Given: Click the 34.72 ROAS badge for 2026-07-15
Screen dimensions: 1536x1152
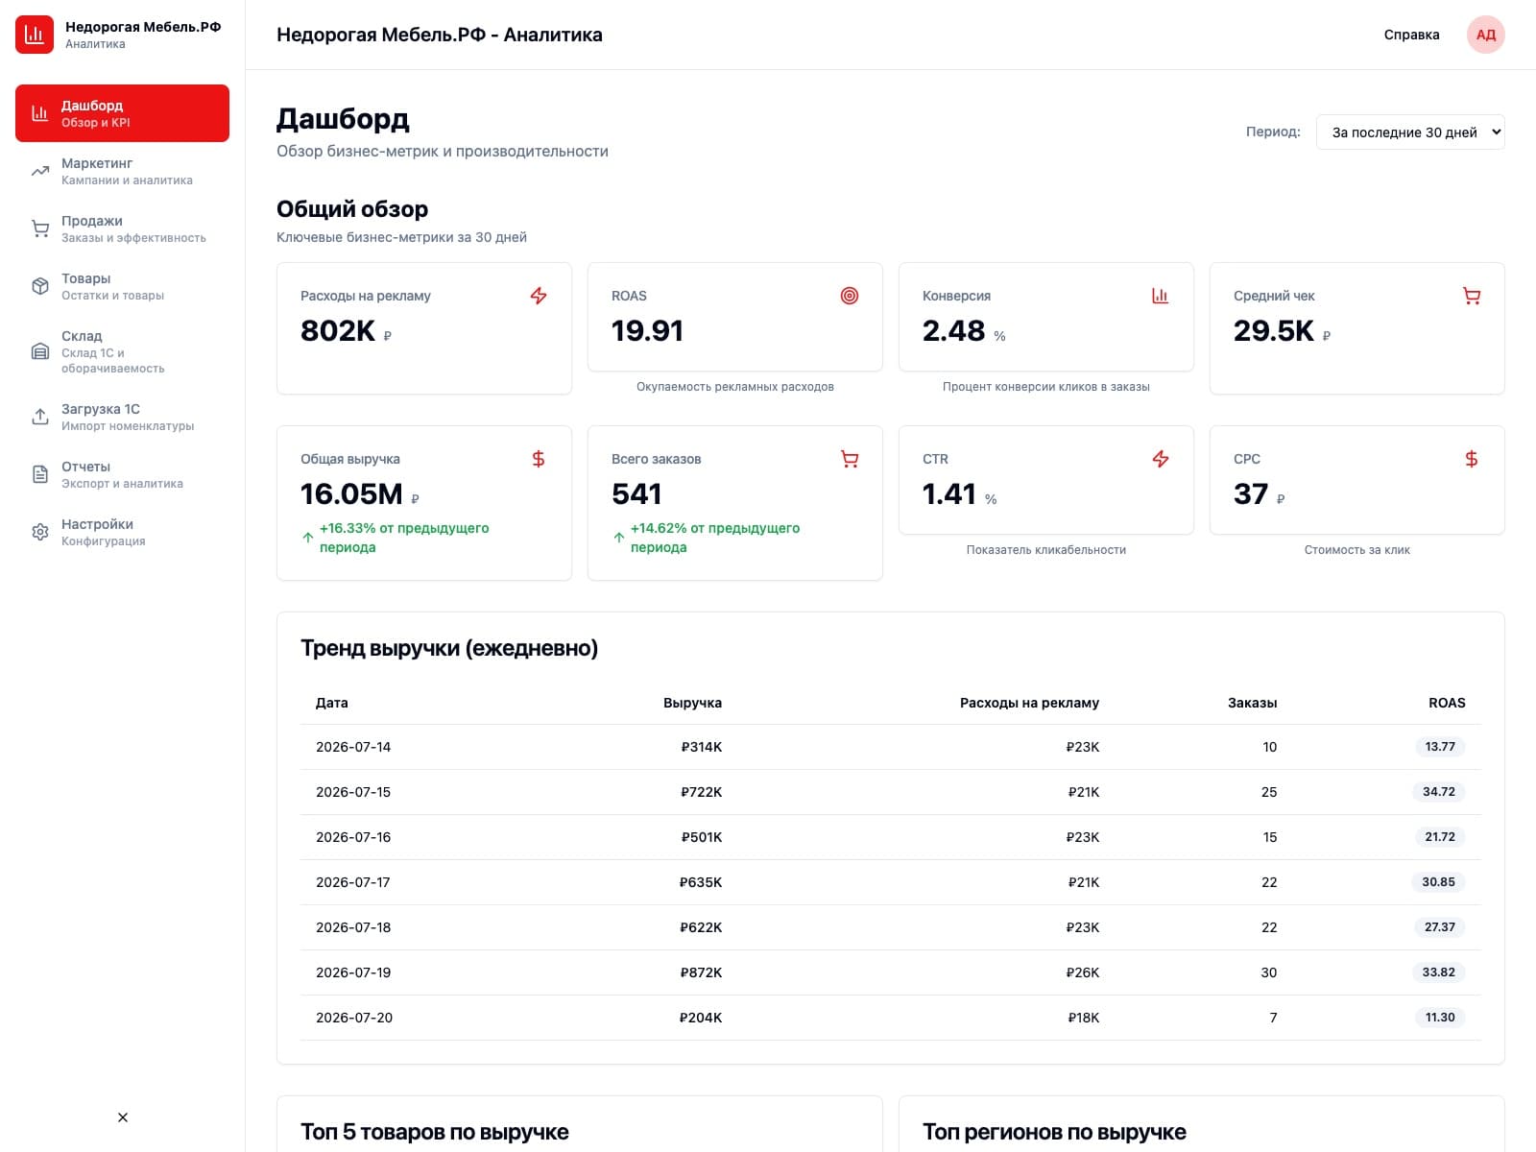Looking at the screenshot, I should click(1438, 792).
